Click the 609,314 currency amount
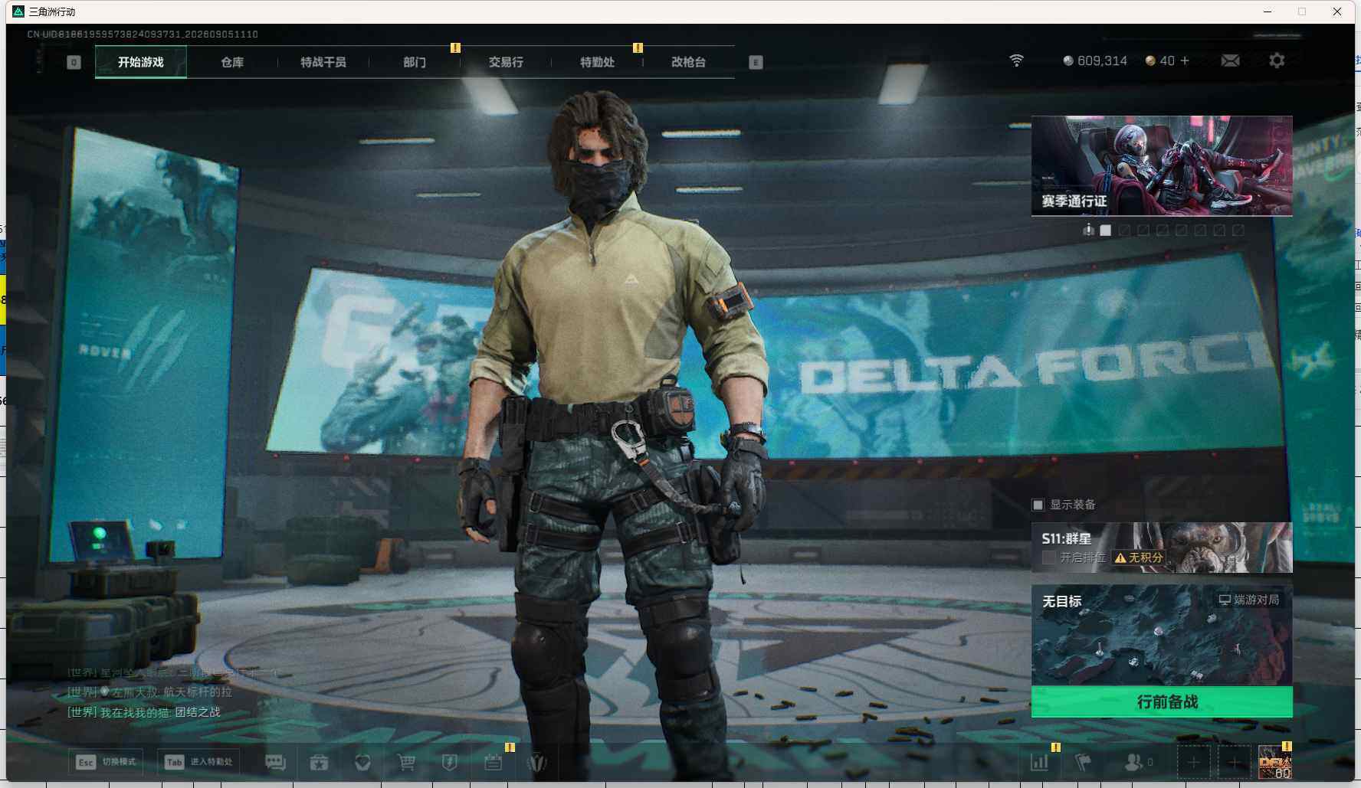Viewport: 1361px width, 788px height. [x=1102, y=60]
